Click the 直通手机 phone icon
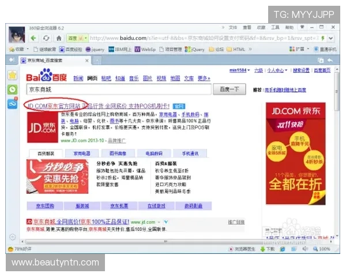The width and height of the screenshot is (346, 277). (x=316, y=49)
